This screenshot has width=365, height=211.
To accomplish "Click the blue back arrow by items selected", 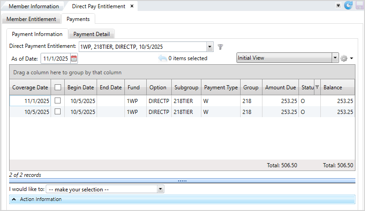I will 162,58.
